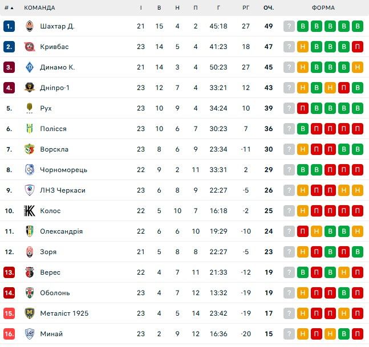Viewport: 369px width, 347px height.
Task: Click the Chornomorets team crest
Action: [30, 170]
